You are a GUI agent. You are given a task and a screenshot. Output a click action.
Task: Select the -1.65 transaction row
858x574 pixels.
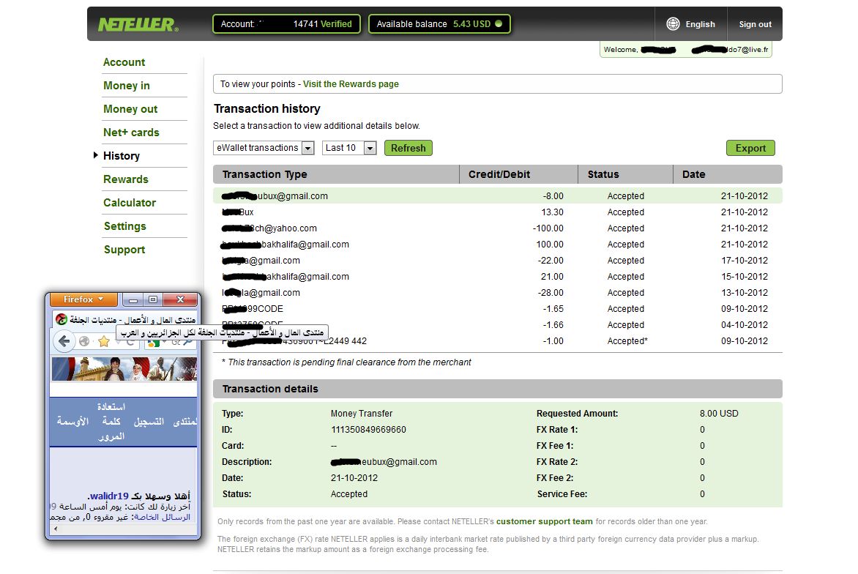click(497, 309)
